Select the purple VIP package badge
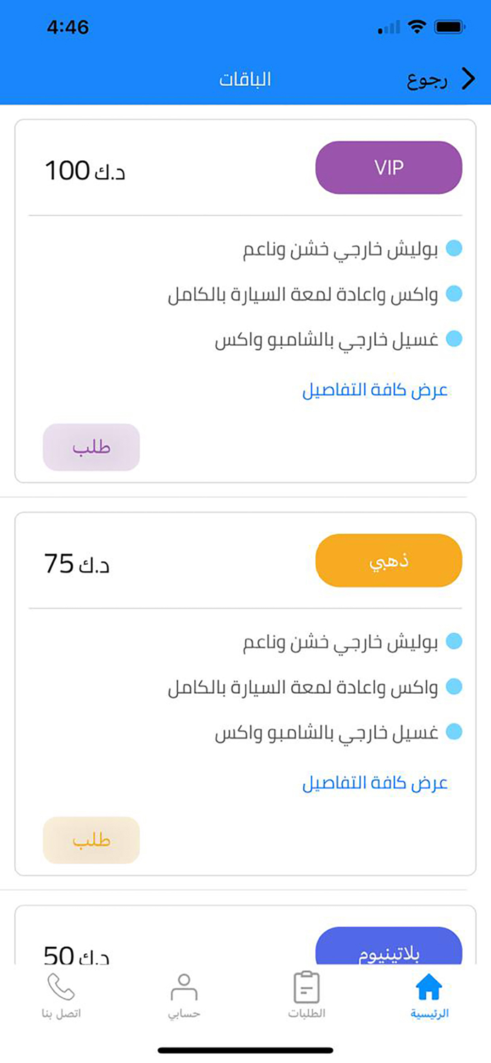This screenshot has width=491, height=1063. click(388, 167)
